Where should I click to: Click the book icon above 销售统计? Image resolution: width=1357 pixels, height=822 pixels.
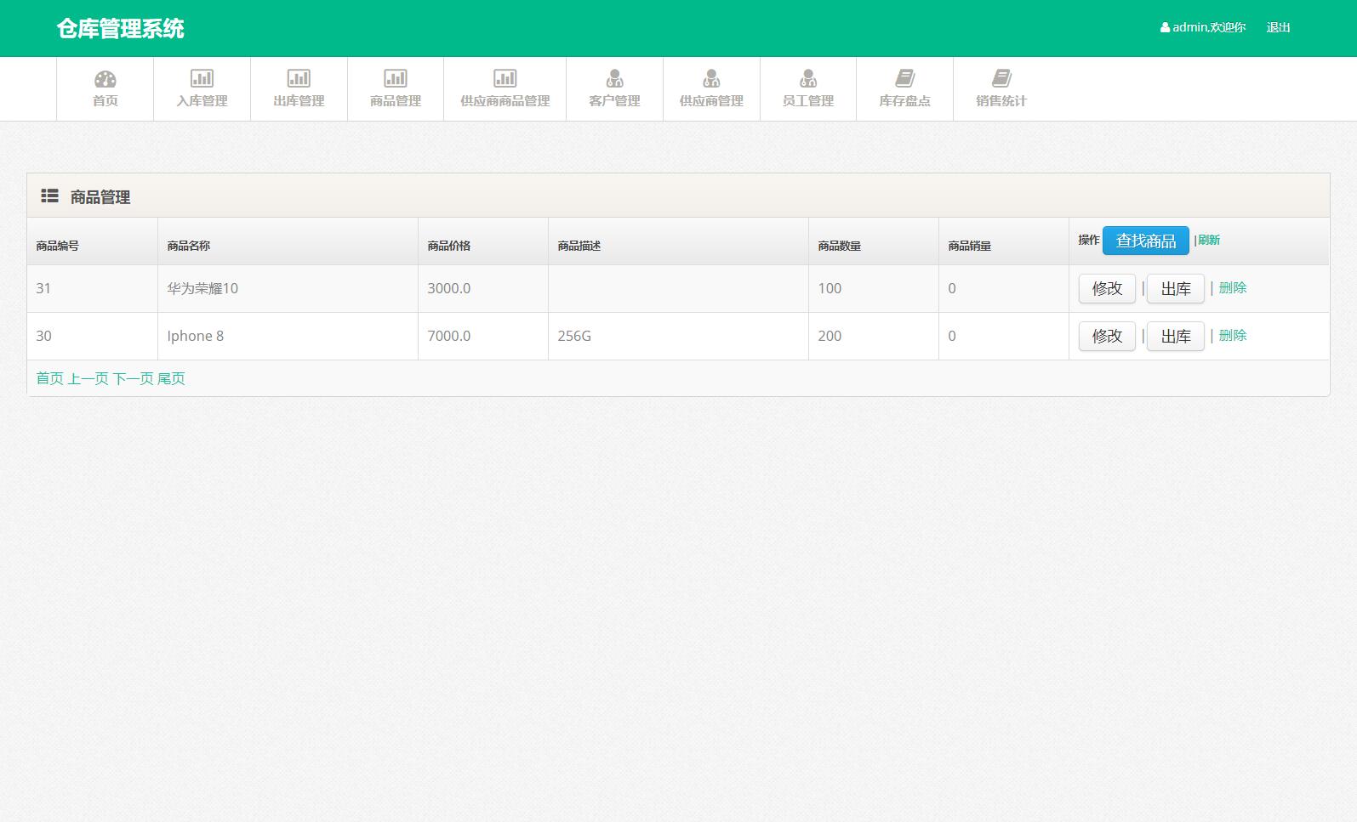pos(1001,78)
